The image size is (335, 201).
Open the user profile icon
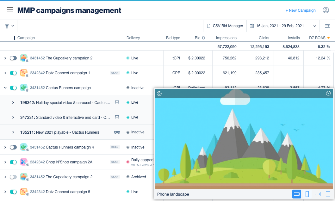(x=326, y=10)
